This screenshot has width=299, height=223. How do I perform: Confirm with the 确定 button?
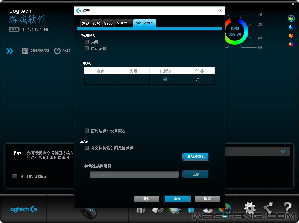(177, 199)
